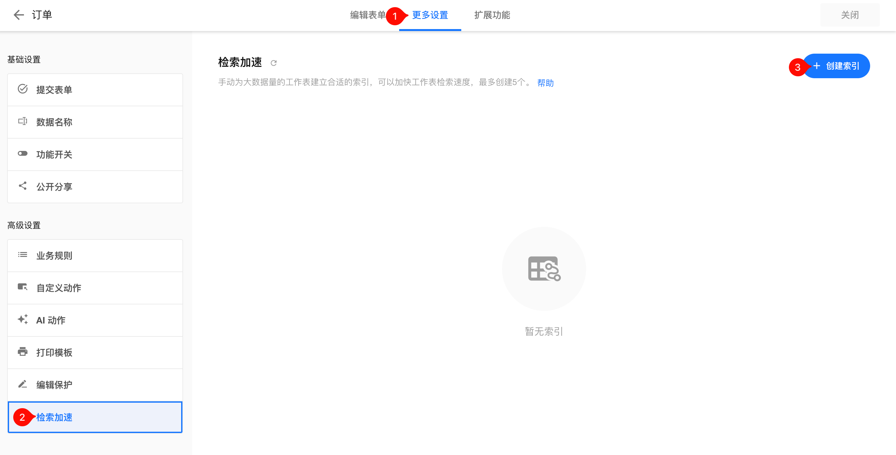Click the 基础设置 section label
Image resolution: width=896 pixels, height=455 pixels.
click(x=24, y=59)
